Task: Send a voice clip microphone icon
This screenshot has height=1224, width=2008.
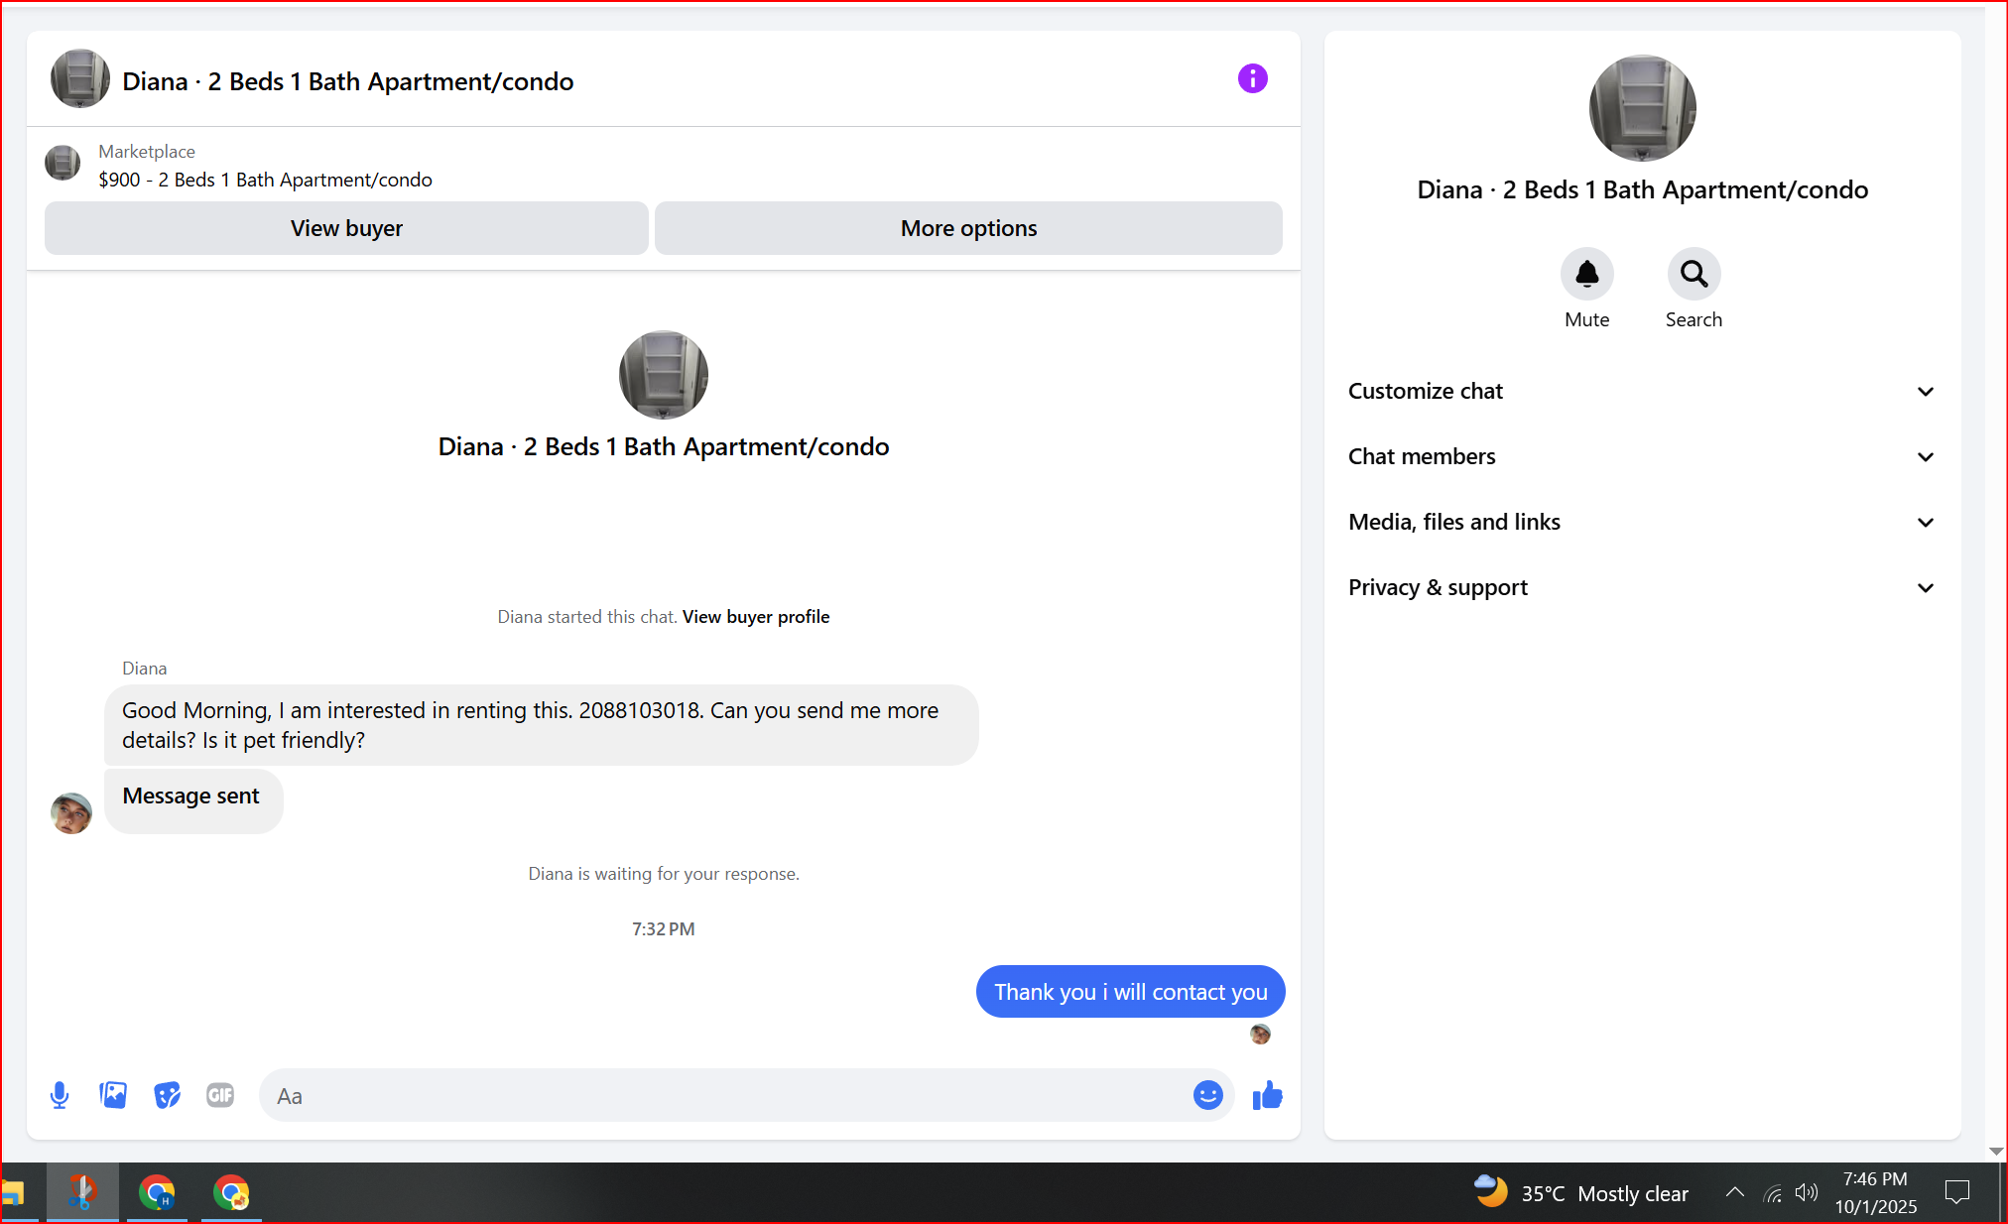Action: (x=60, y=1095)
